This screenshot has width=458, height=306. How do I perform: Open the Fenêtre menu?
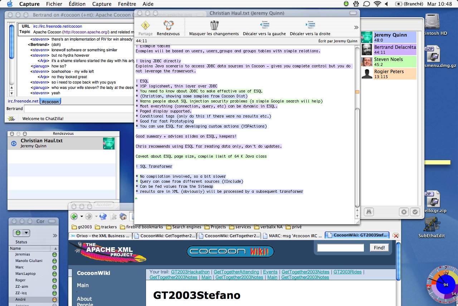coord(126,4)
